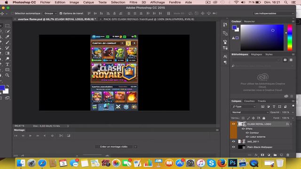Filter layers by type layer icon

(274, 107)
